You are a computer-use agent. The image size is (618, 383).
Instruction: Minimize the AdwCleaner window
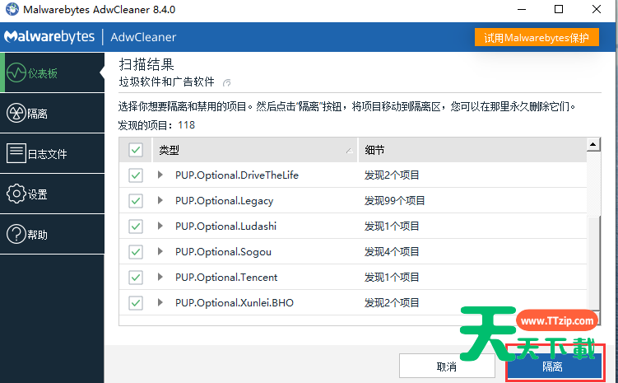coord(522,9)
